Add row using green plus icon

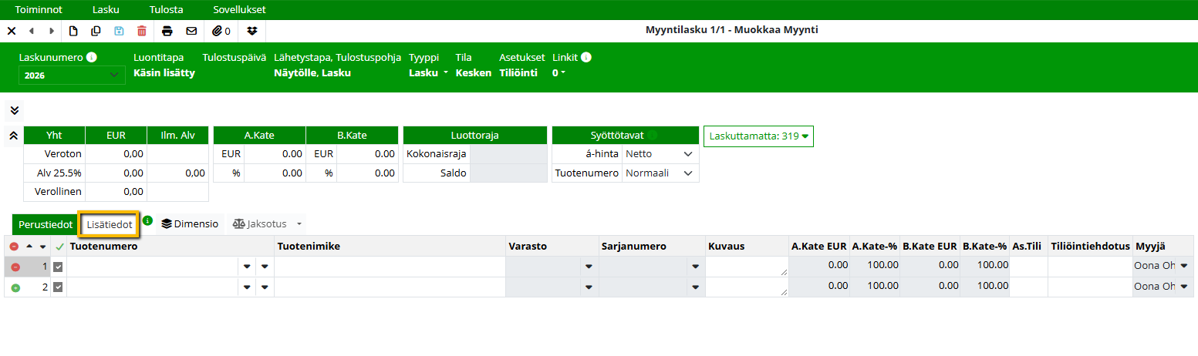tap(15, 287)
